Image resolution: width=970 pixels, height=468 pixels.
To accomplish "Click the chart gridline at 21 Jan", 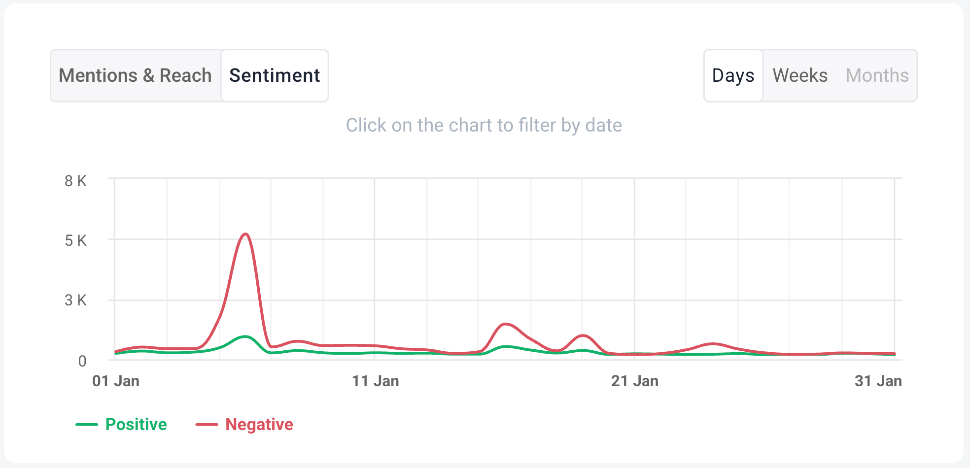I will (x=634, y=269).
